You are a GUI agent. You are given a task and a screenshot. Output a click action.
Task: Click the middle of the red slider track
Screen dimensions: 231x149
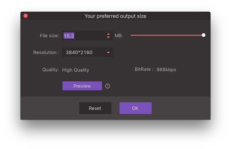[166, 35]
